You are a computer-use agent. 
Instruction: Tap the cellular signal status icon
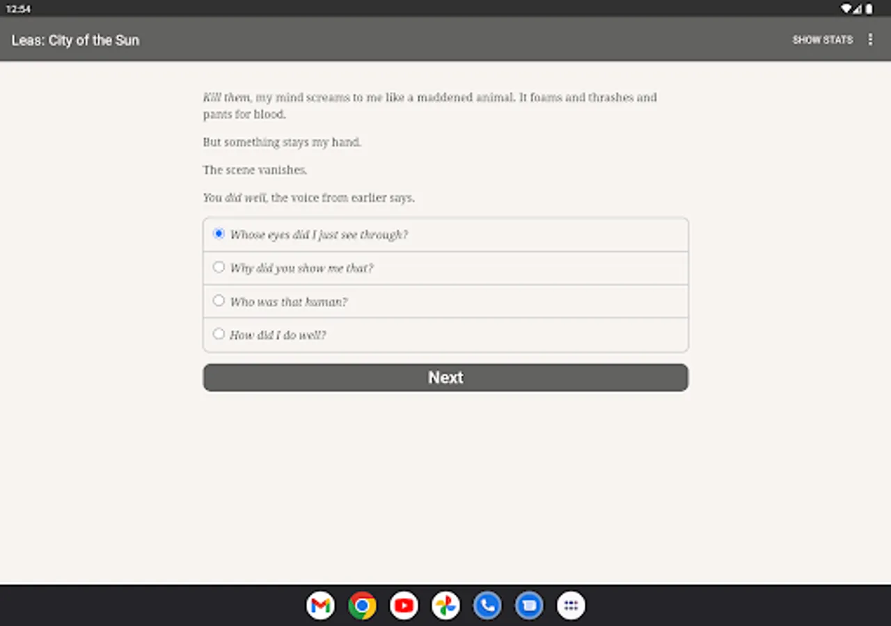858,9
